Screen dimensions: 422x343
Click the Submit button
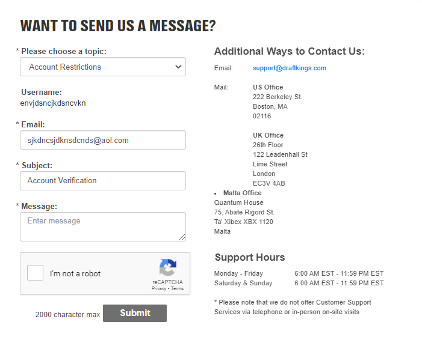click(x=135, y=313)
